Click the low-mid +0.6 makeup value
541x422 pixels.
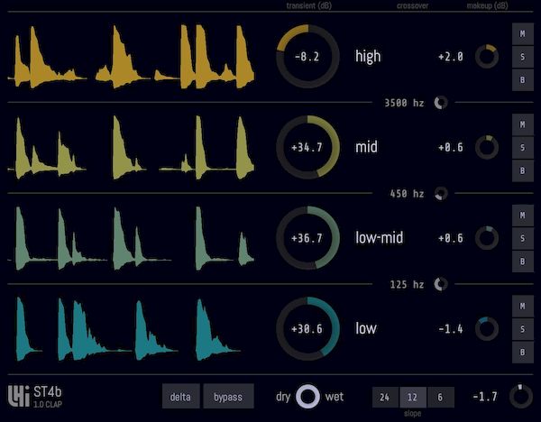click(451, 238)
